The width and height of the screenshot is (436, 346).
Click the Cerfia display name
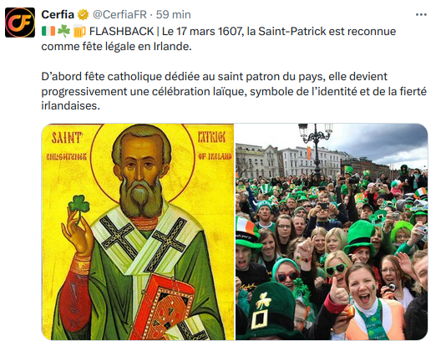(58, 15)
